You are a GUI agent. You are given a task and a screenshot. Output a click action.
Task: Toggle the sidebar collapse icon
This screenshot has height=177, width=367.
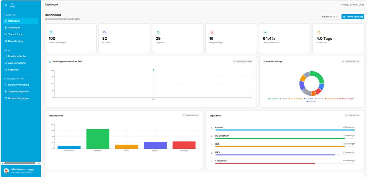click(6, 5)
